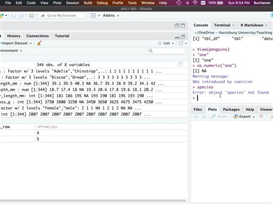Click the Buchanan user name in menu bar
The height and width of the screenshot is (205, 273).
coord(262,3)
